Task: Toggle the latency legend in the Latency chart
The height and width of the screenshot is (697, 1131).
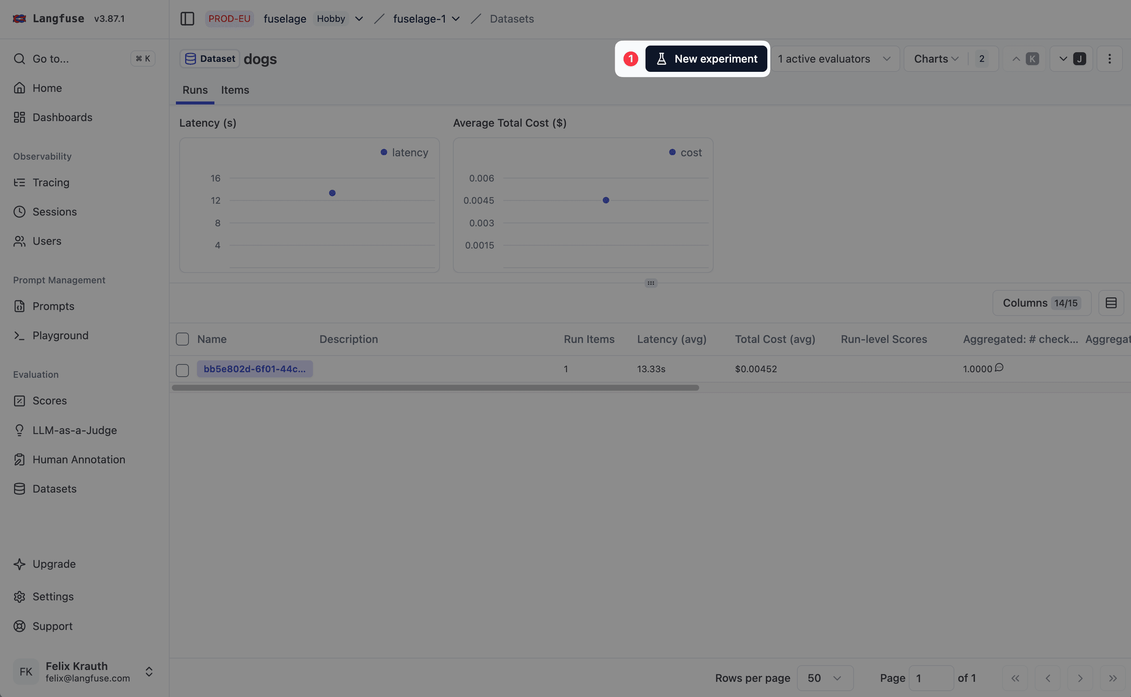Action: pos(404,152)
